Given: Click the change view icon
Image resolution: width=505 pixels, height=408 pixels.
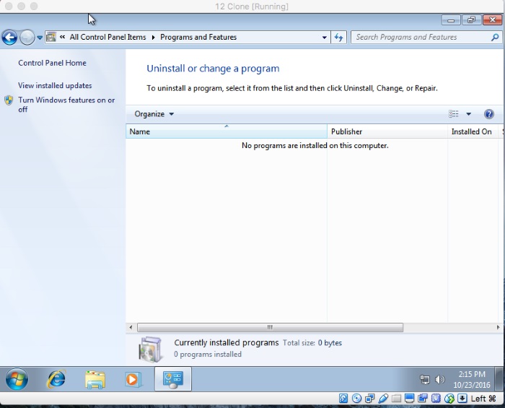Looking at the screenshot, I should click(x=453, y=114).
